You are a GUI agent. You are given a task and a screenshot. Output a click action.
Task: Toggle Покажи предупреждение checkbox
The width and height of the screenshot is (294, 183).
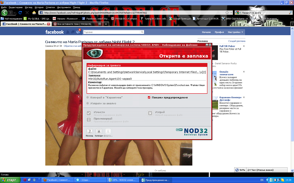[149, 98]
